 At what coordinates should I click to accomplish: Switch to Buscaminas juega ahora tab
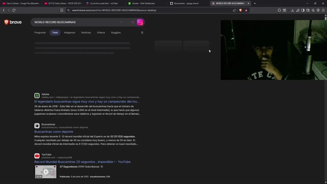pos(189,3)
